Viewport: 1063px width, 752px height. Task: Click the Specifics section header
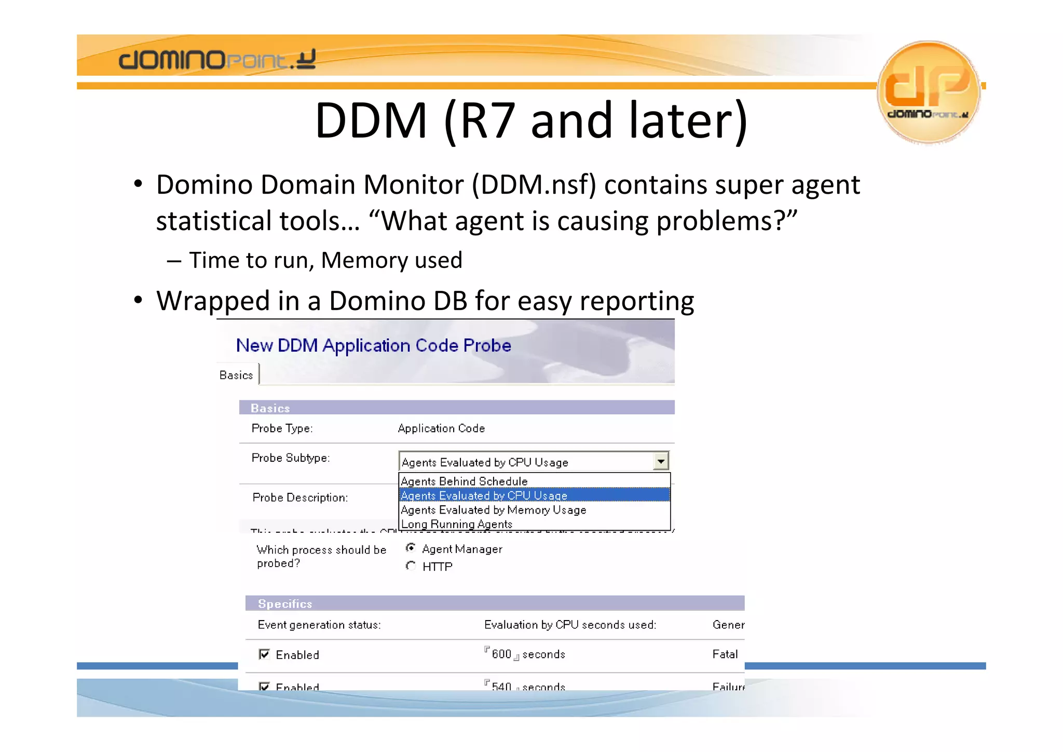click(x=495, y=603)
